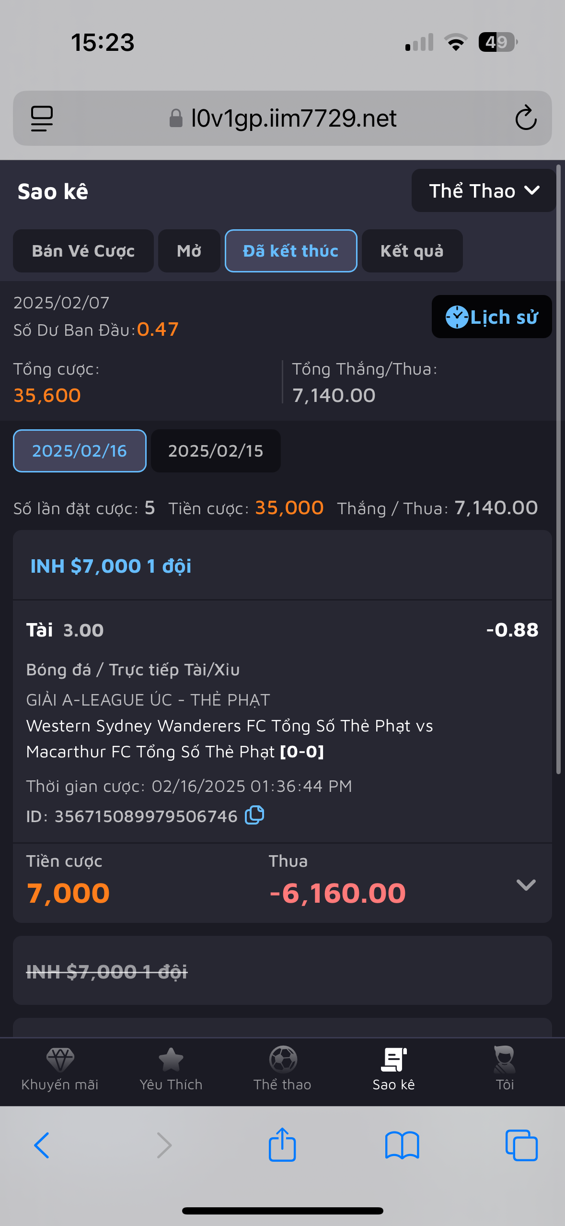Viewport: 565px width, 1226px height.
Task: Select the 2025/02/16 date filter
Action: coord(80,451)
